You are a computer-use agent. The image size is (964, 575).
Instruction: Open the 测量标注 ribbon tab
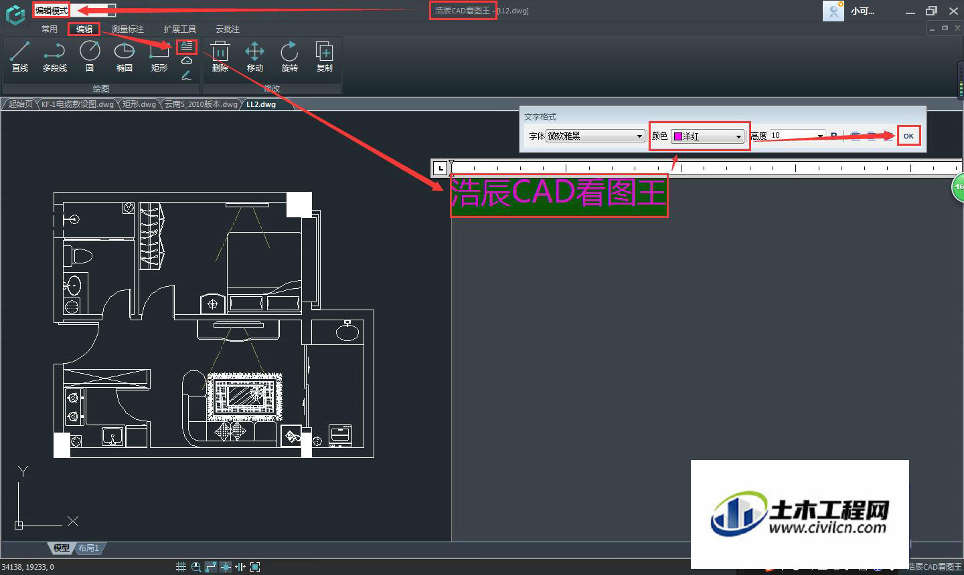click(x=128, y=29)
